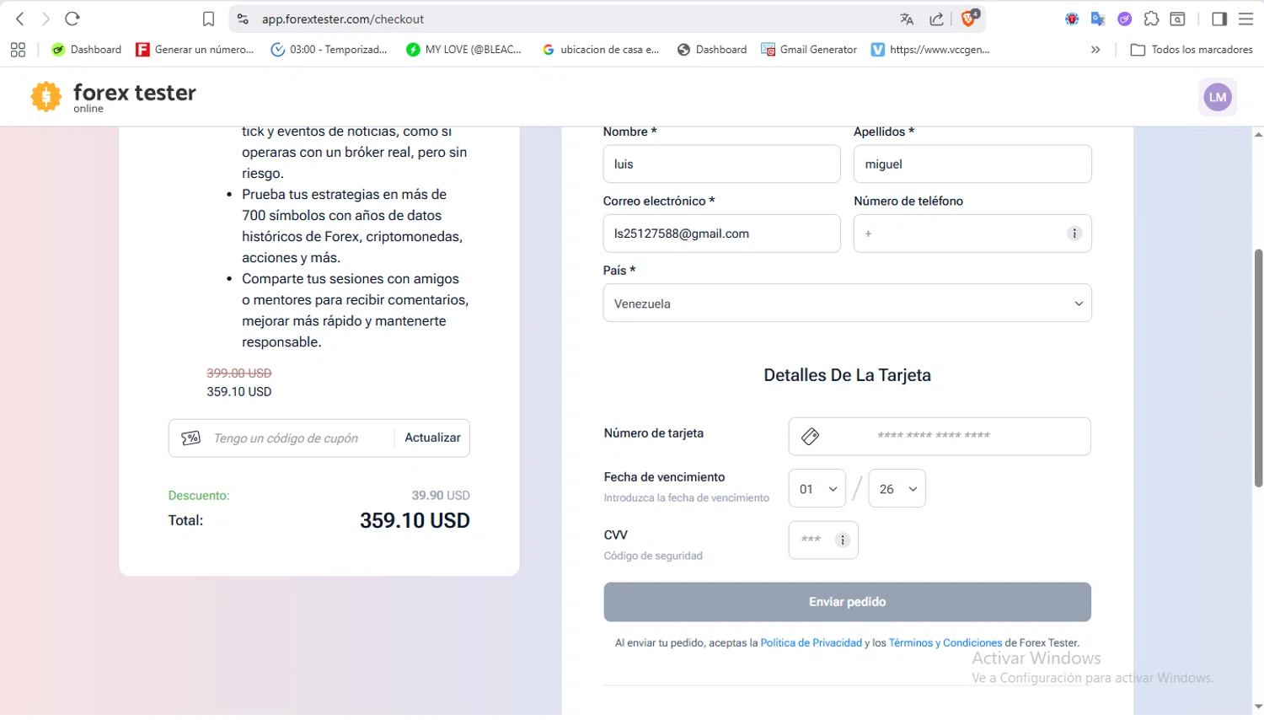The height and width of the screenshot is (720, 1264).
Task: Toggle the browser sidebar panel
Action: tap(1219, 19)
